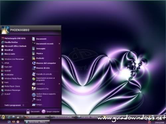Expand Connetti a submenu
Screen dimensions: 166x124
click(x=46, y=84)
